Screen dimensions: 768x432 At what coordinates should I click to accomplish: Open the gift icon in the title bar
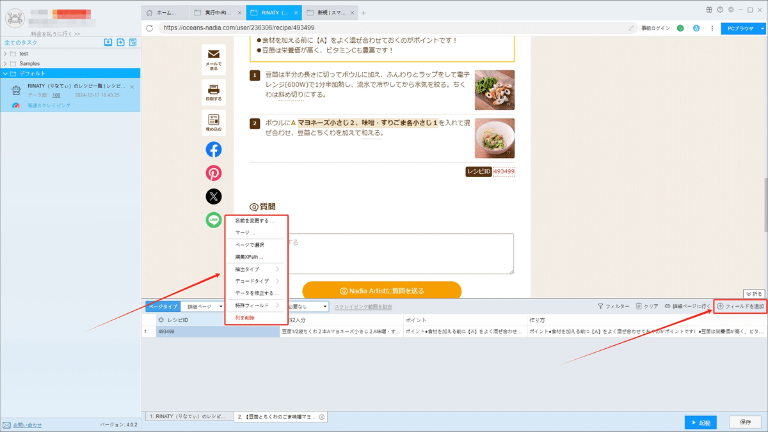(709, 10)
